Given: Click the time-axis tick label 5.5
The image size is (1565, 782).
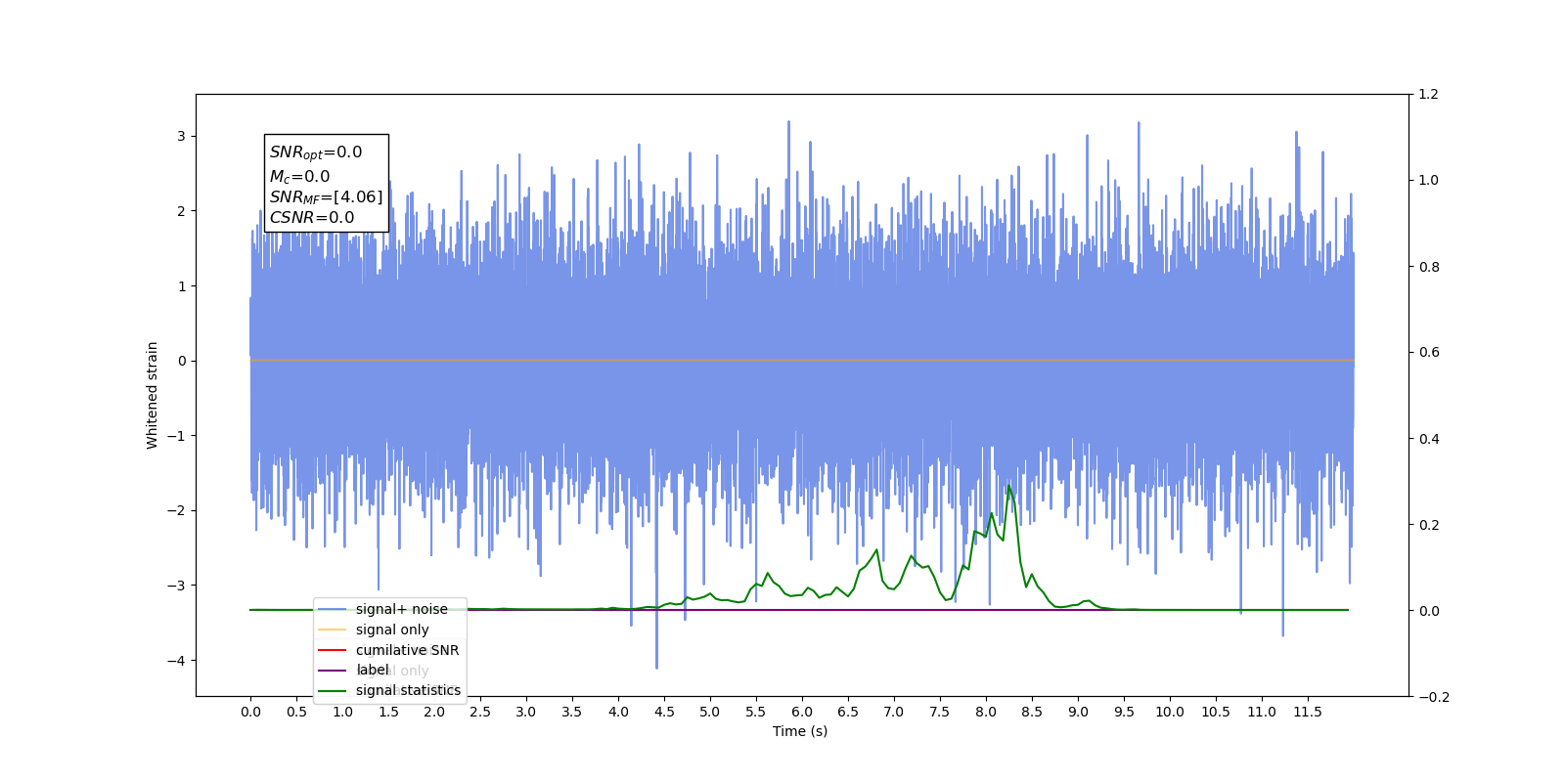Looking at the screenshot, I should click(756, 712).
